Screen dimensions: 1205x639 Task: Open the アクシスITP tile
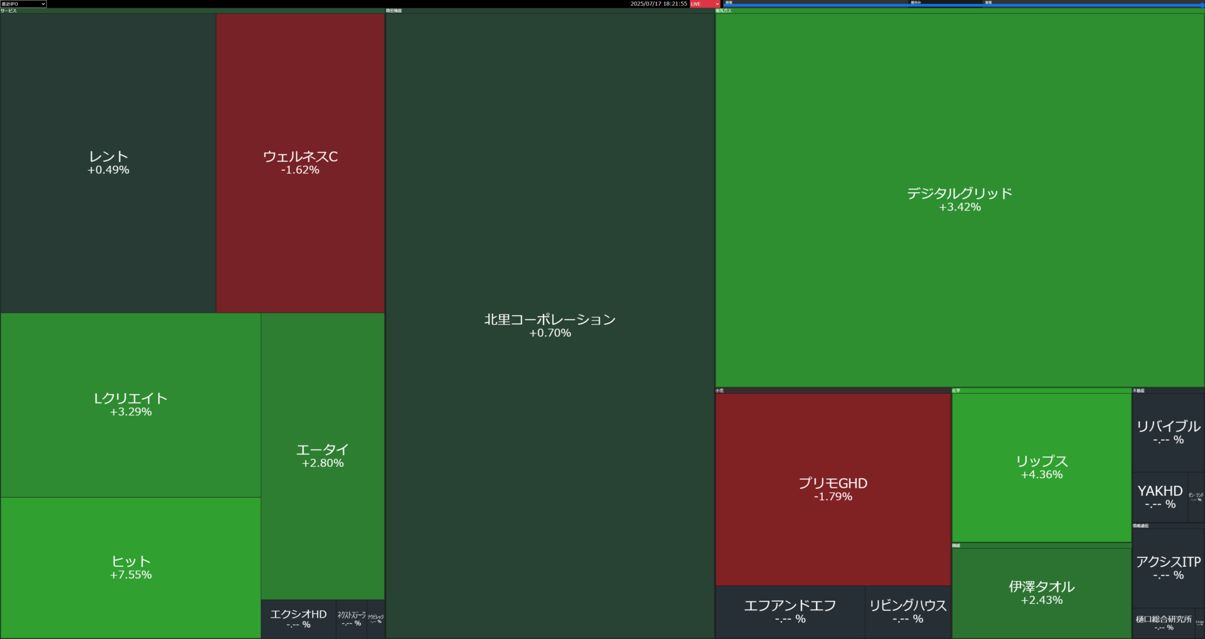(1169, 568)
